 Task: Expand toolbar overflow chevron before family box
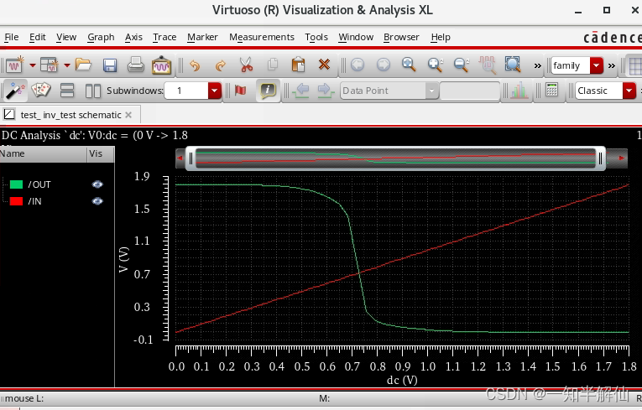tap(538, 66)
